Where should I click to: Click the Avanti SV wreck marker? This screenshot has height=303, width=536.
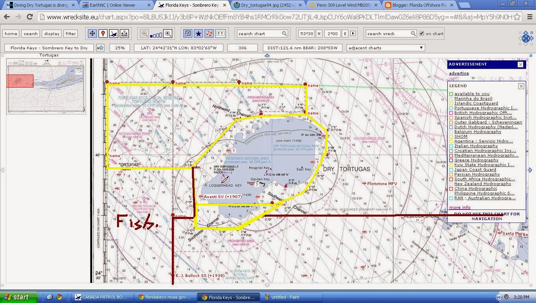click(x=200, y=196)
